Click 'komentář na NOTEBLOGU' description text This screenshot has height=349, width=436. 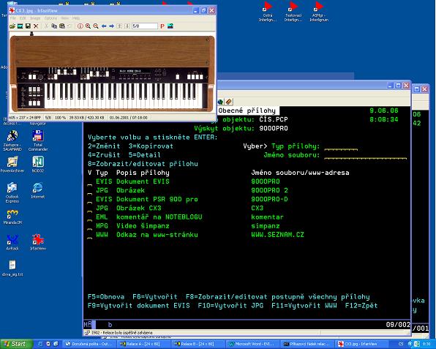click(x=159, y=217)
